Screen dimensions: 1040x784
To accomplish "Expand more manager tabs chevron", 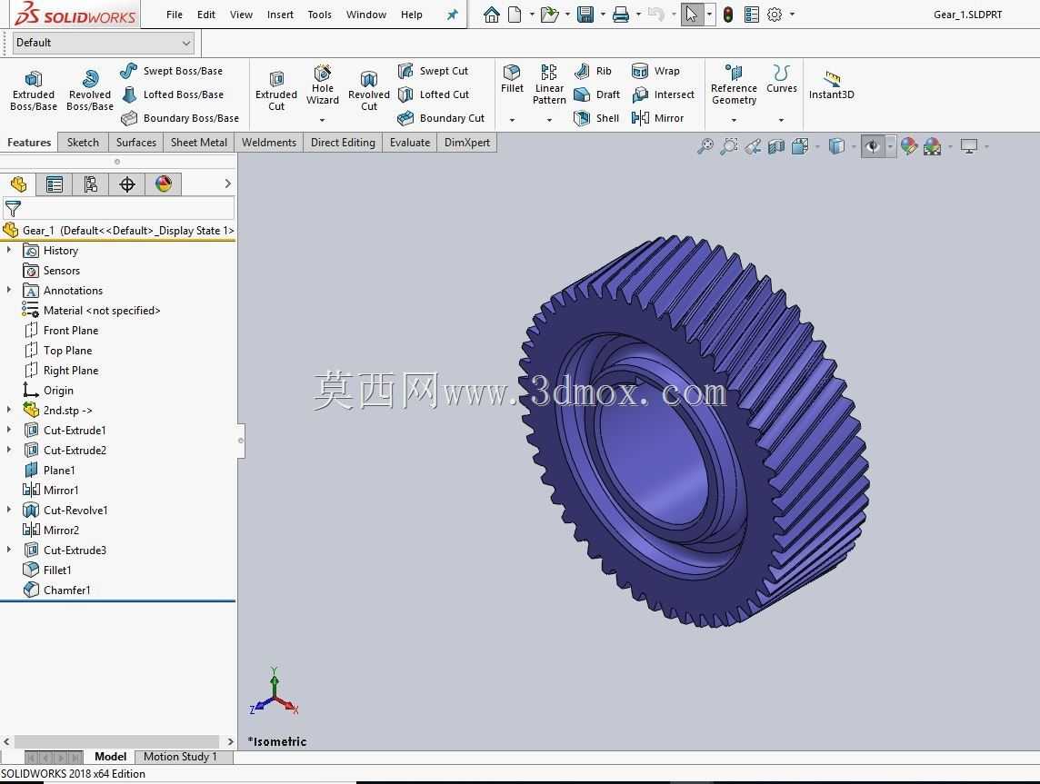I will (x=227, y=184).
